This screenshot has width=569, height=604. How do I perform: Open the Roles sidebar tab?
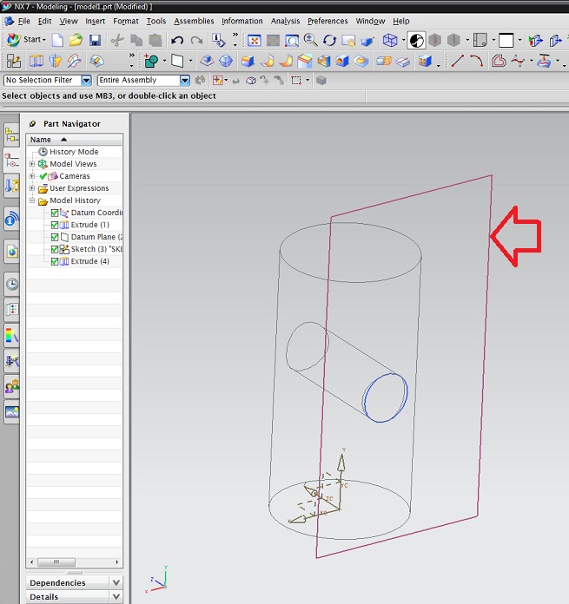pyautogui.click(x=12, y=385)
